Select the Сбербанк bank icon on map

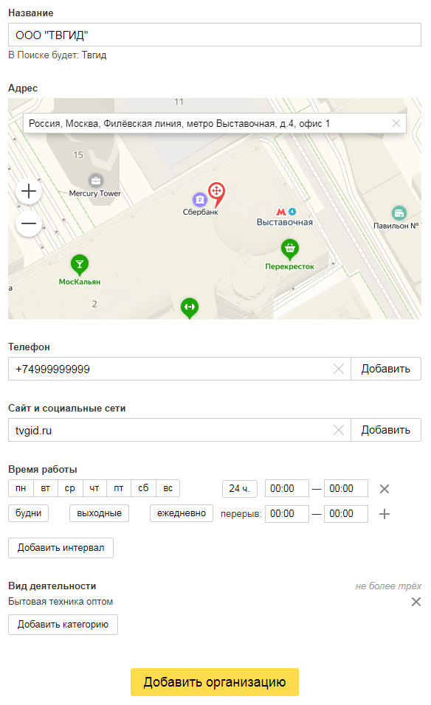200,199
